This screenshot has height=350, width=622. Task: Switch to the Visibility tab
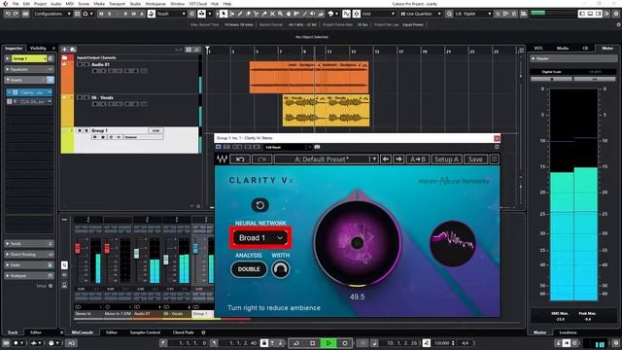(38, 49)
